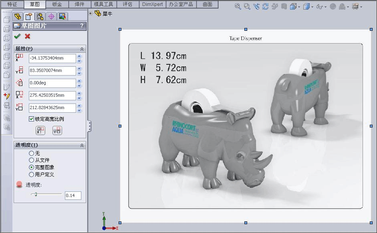Click the vertical flip button
The height and width of the screenshot is (233, 377).
(x=57, y=131)
